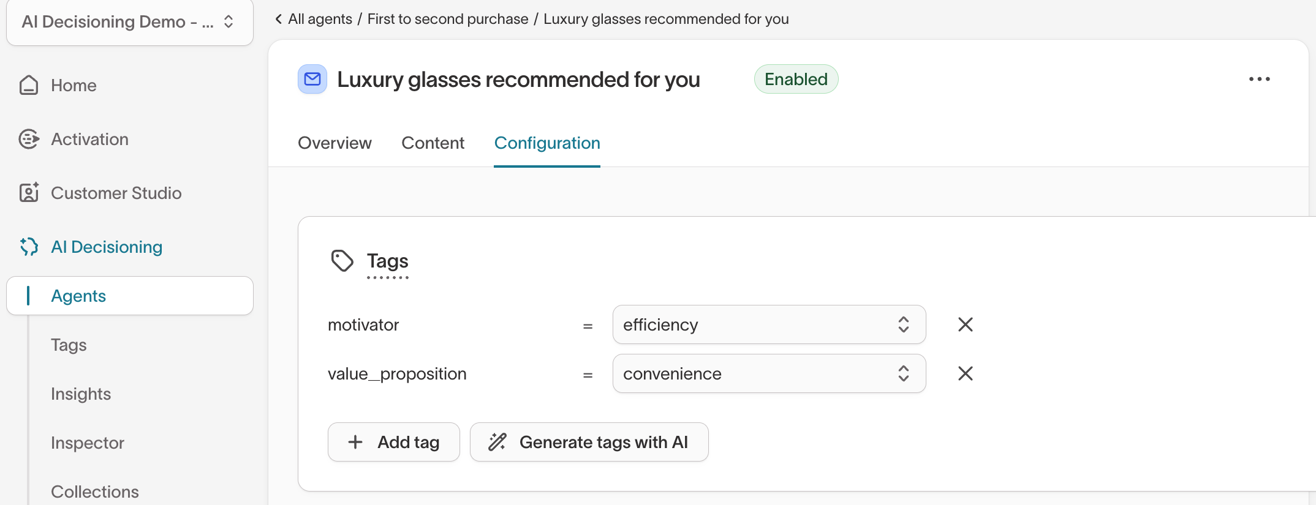Open the All agents breadcrumb link

[320, 19]
